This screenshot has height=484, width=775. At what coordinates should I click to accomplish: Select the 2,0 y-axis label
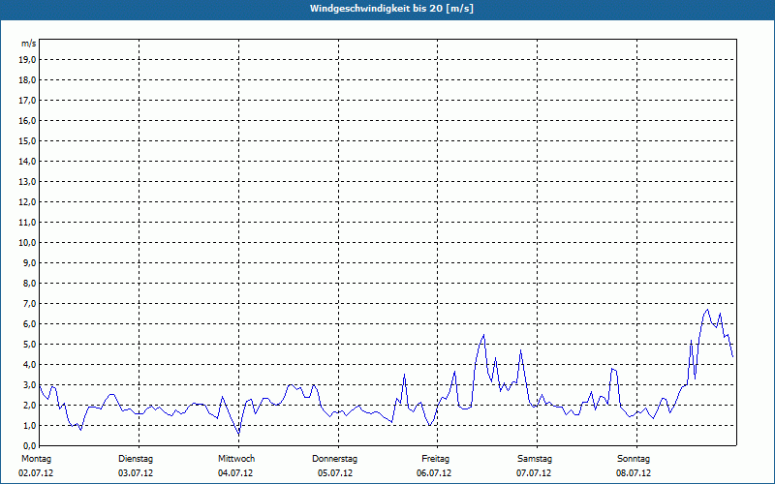click(x=30, y=405)
